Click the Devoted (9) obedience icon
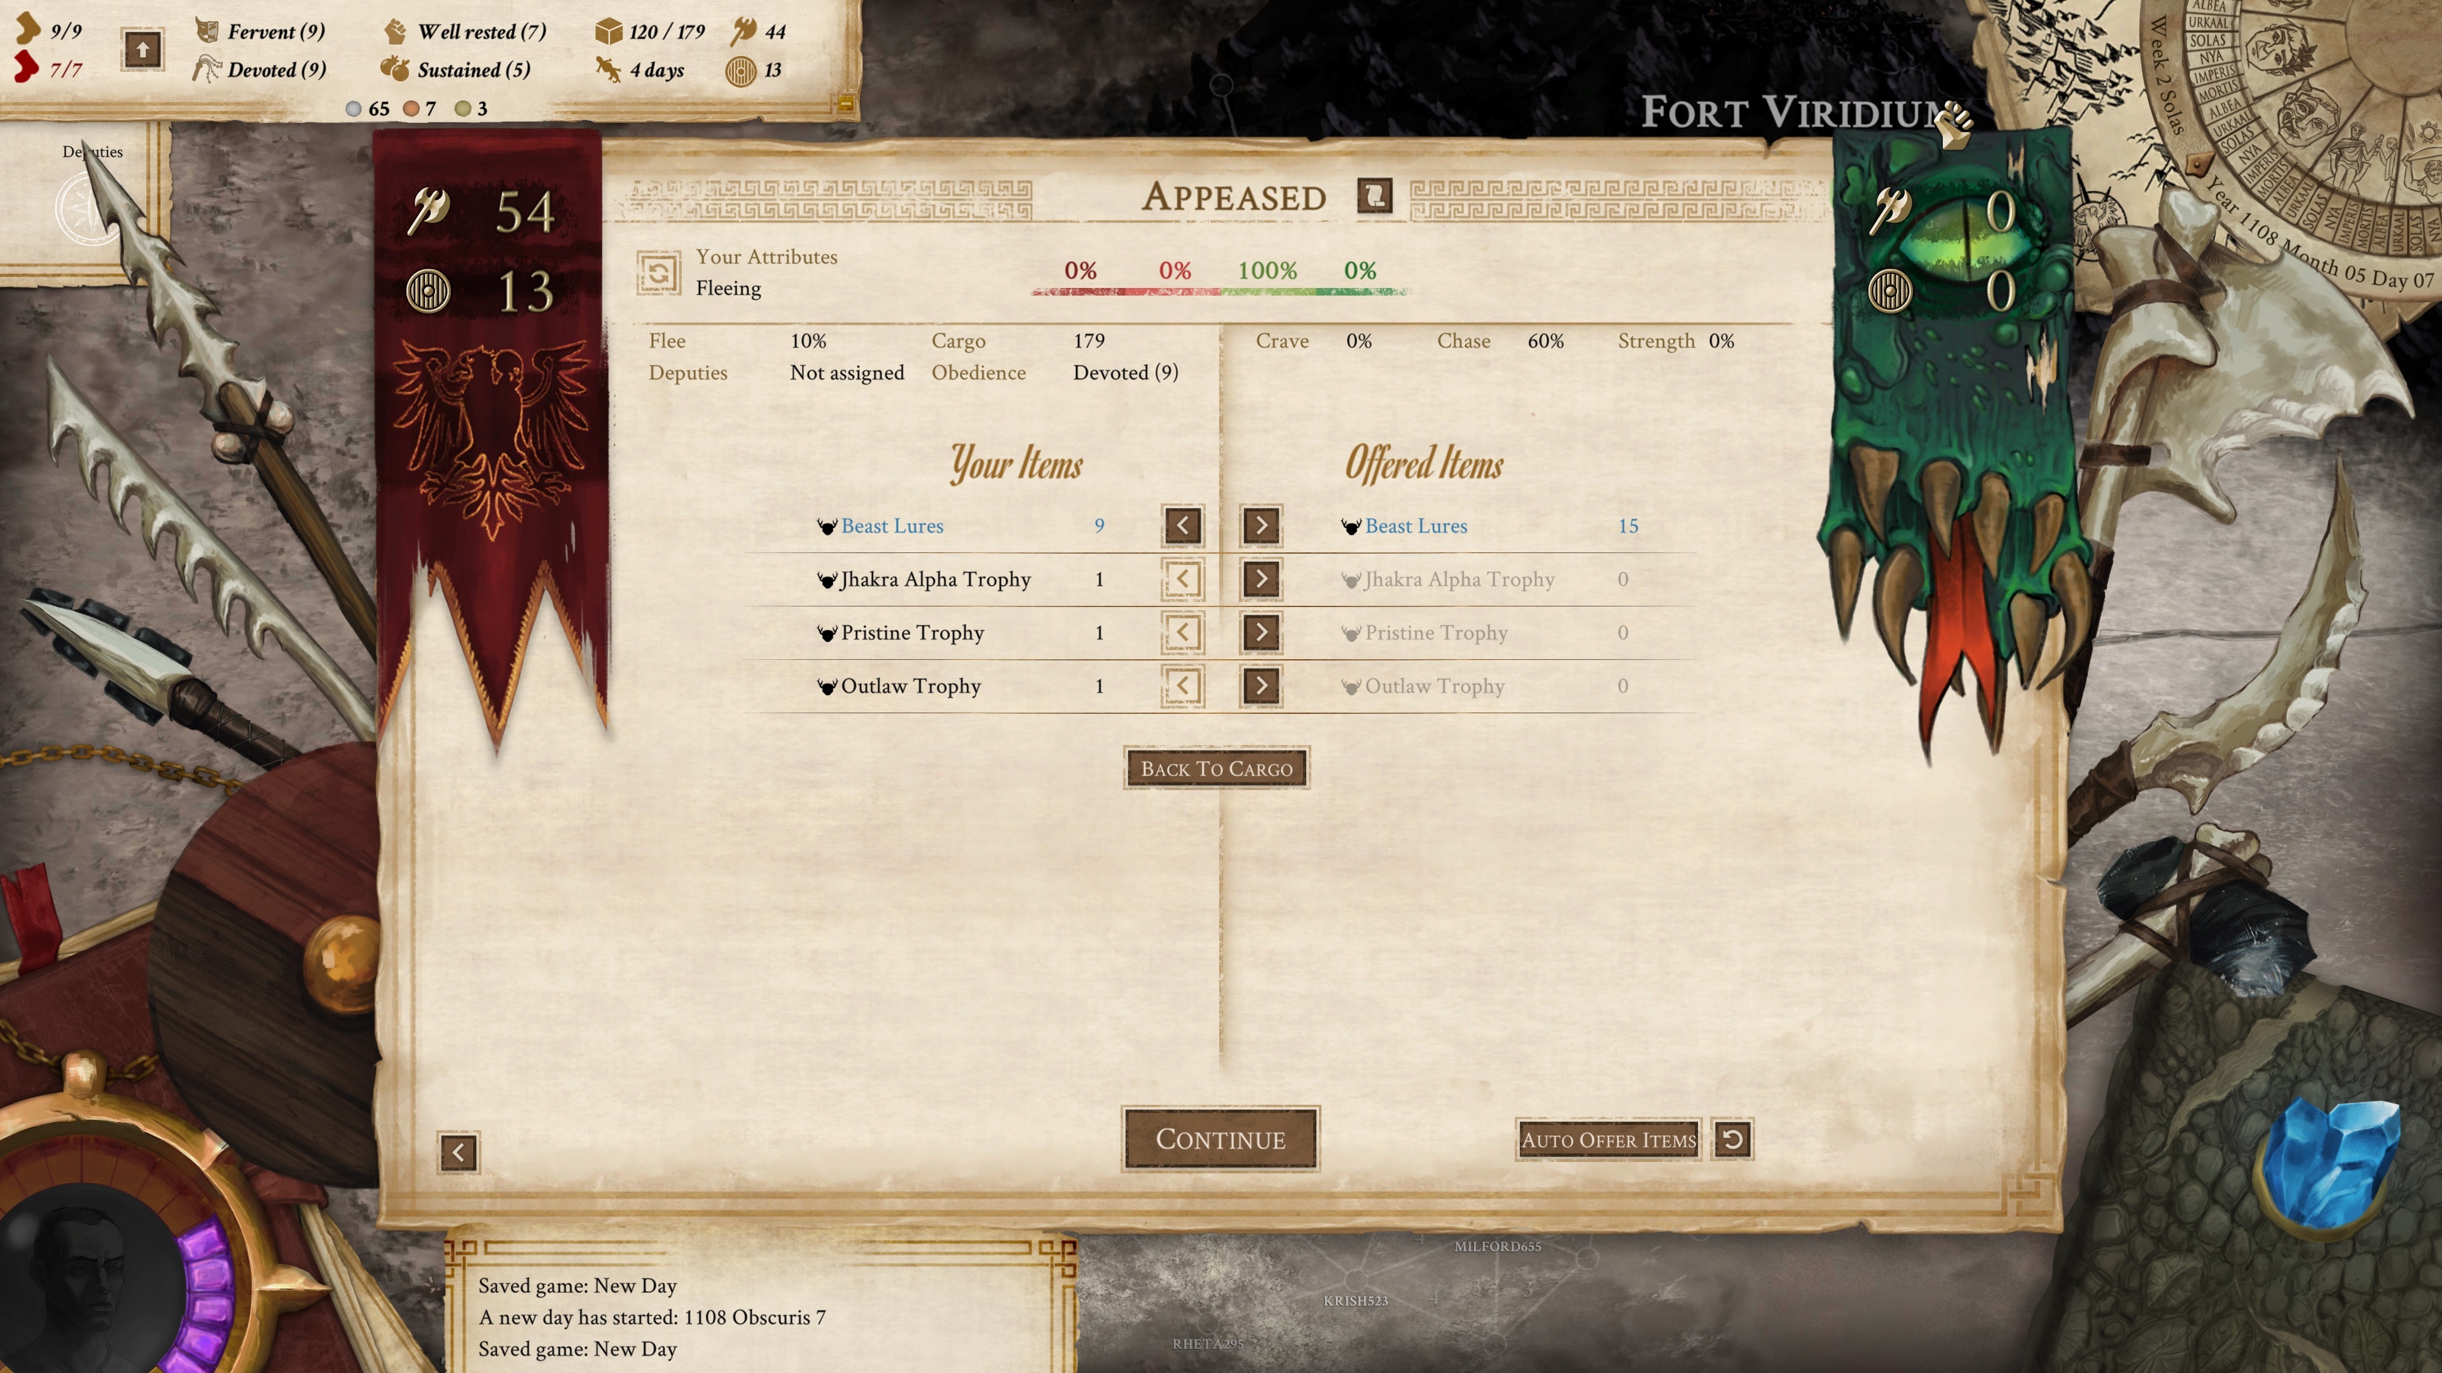This screenshot has width=2442, height=1373. [205, 69]
